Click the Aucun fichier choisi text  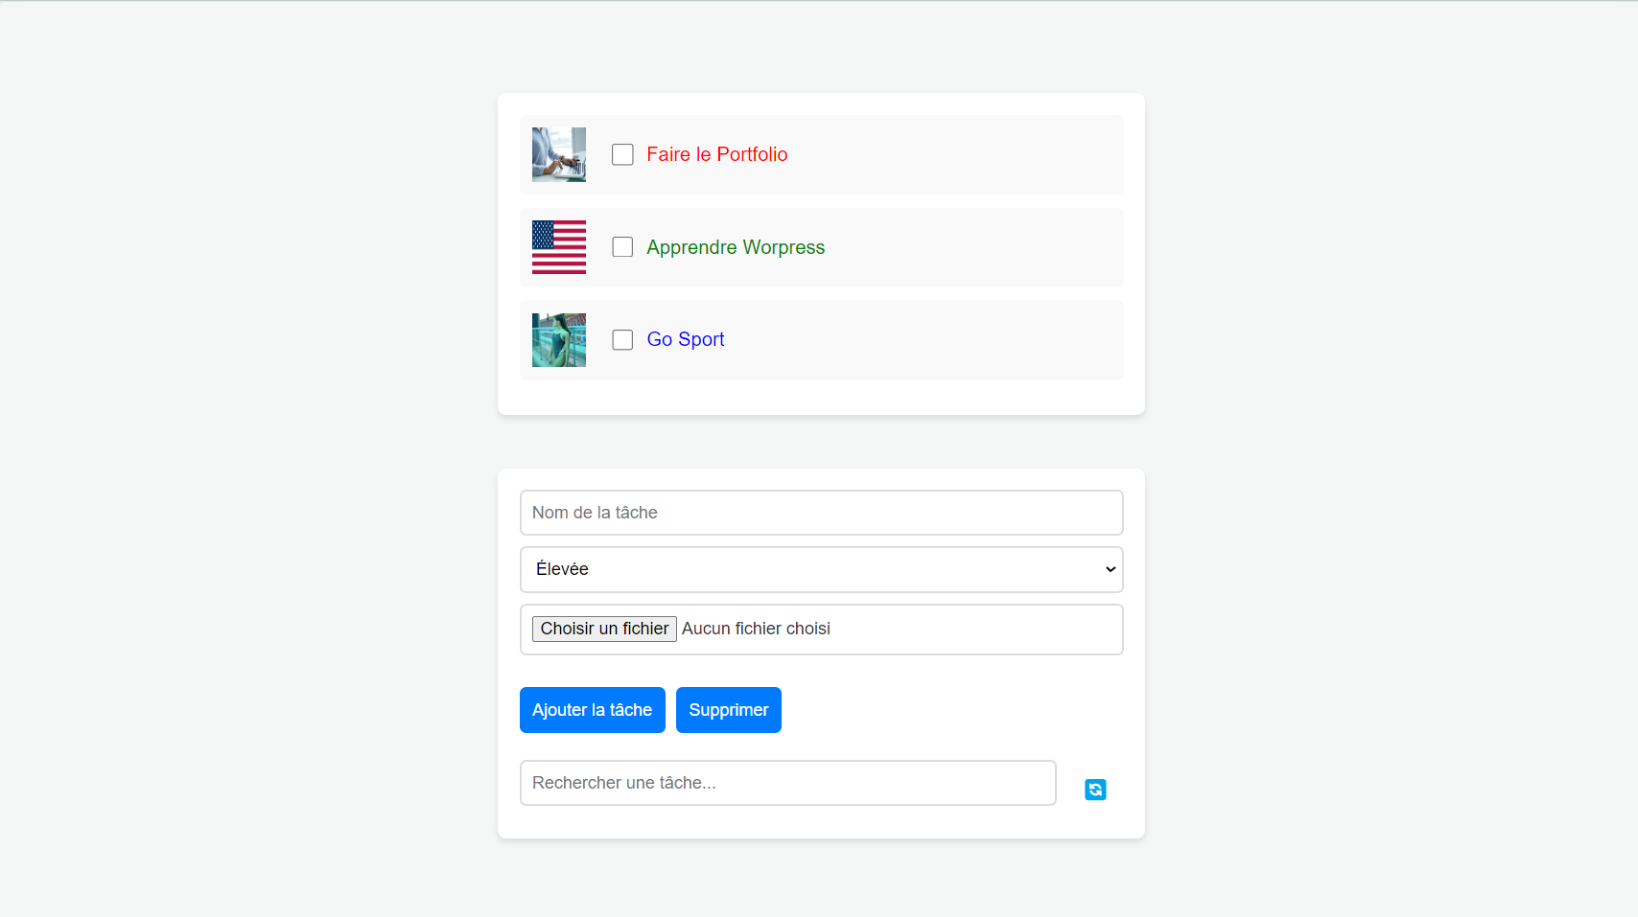click(756, 629)
